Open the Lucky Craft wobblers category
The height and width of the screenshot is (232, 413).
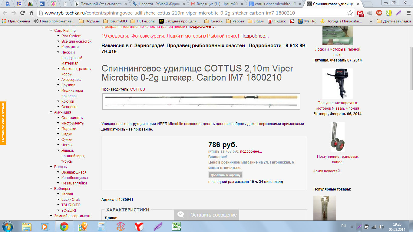71,200
